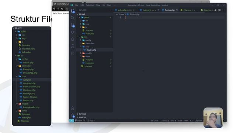Reload the page in browser window
This screenshot has width=236, height=133.
coord(62,8)
